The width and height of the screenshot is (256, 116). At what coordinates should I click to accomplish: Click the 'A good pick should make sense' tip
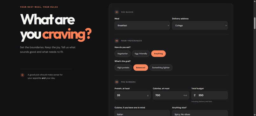tap(45, 77)
